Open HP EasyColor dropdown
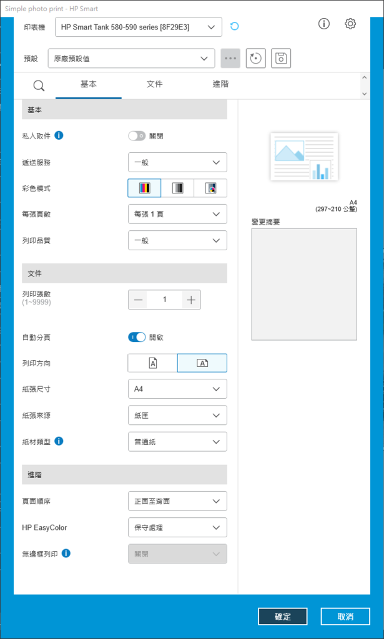Screen dimensions: 384x639 pos(177,527)
